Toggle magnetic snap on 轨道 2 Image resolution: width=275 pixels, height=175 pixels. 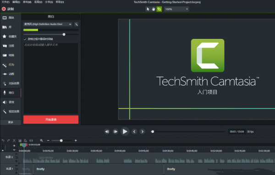16,157
